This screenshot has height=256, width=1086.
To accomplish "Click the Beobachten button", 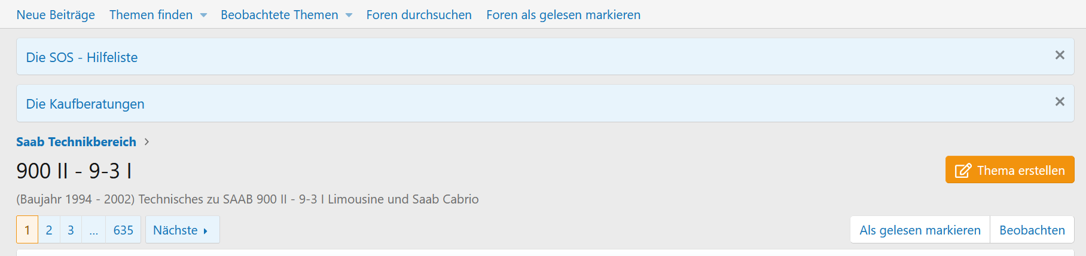I will (1032, 230).
